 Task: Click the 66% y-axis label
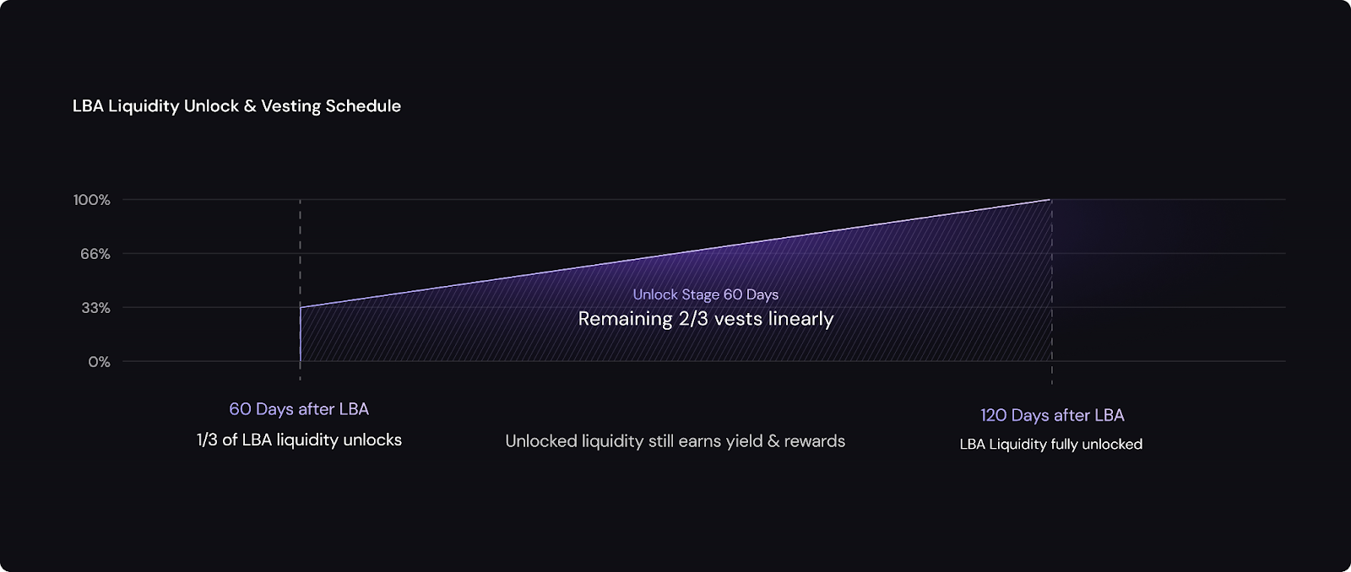[x=95, y=254]
